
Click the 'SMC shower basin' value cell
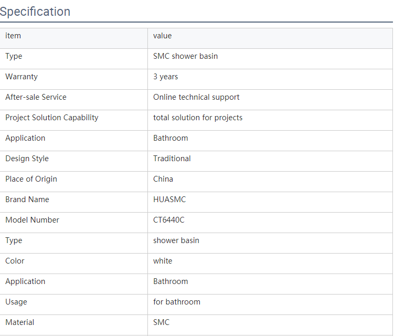185,56
